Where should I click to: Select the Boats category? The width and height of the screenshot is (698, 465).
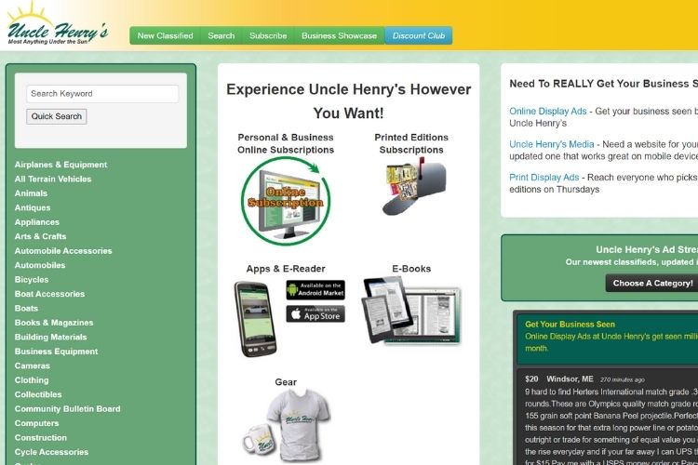26,309
